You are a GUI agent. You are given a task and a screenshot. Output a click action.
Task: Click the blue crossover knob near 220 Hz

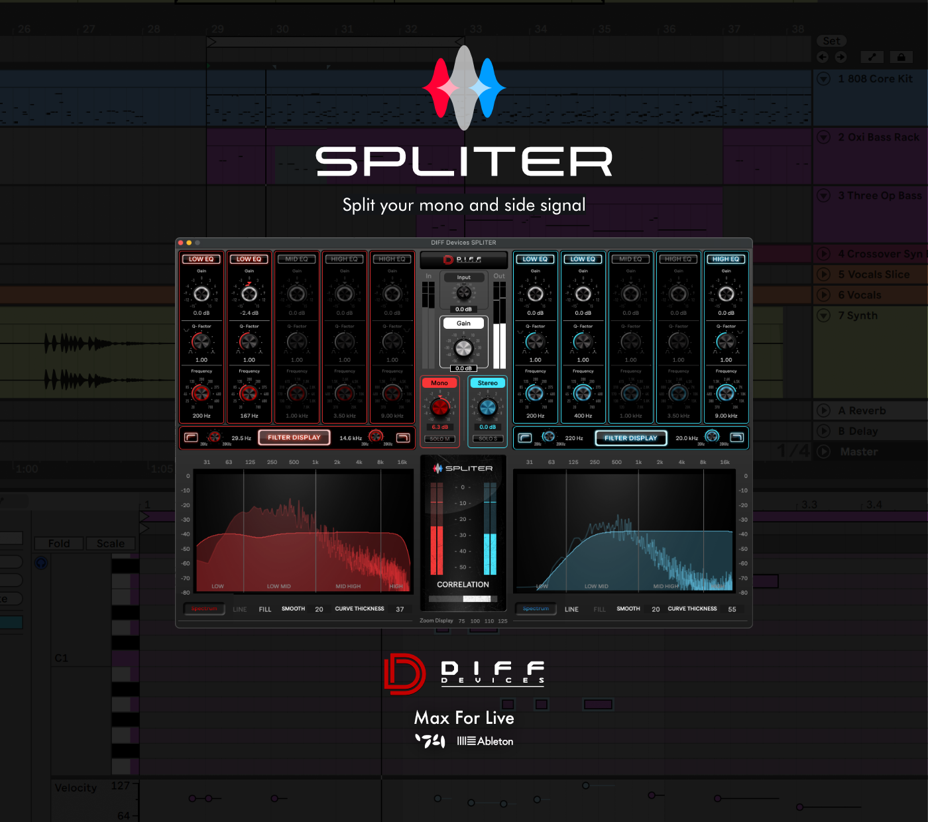pyautogui.click(x=549, y=437)
